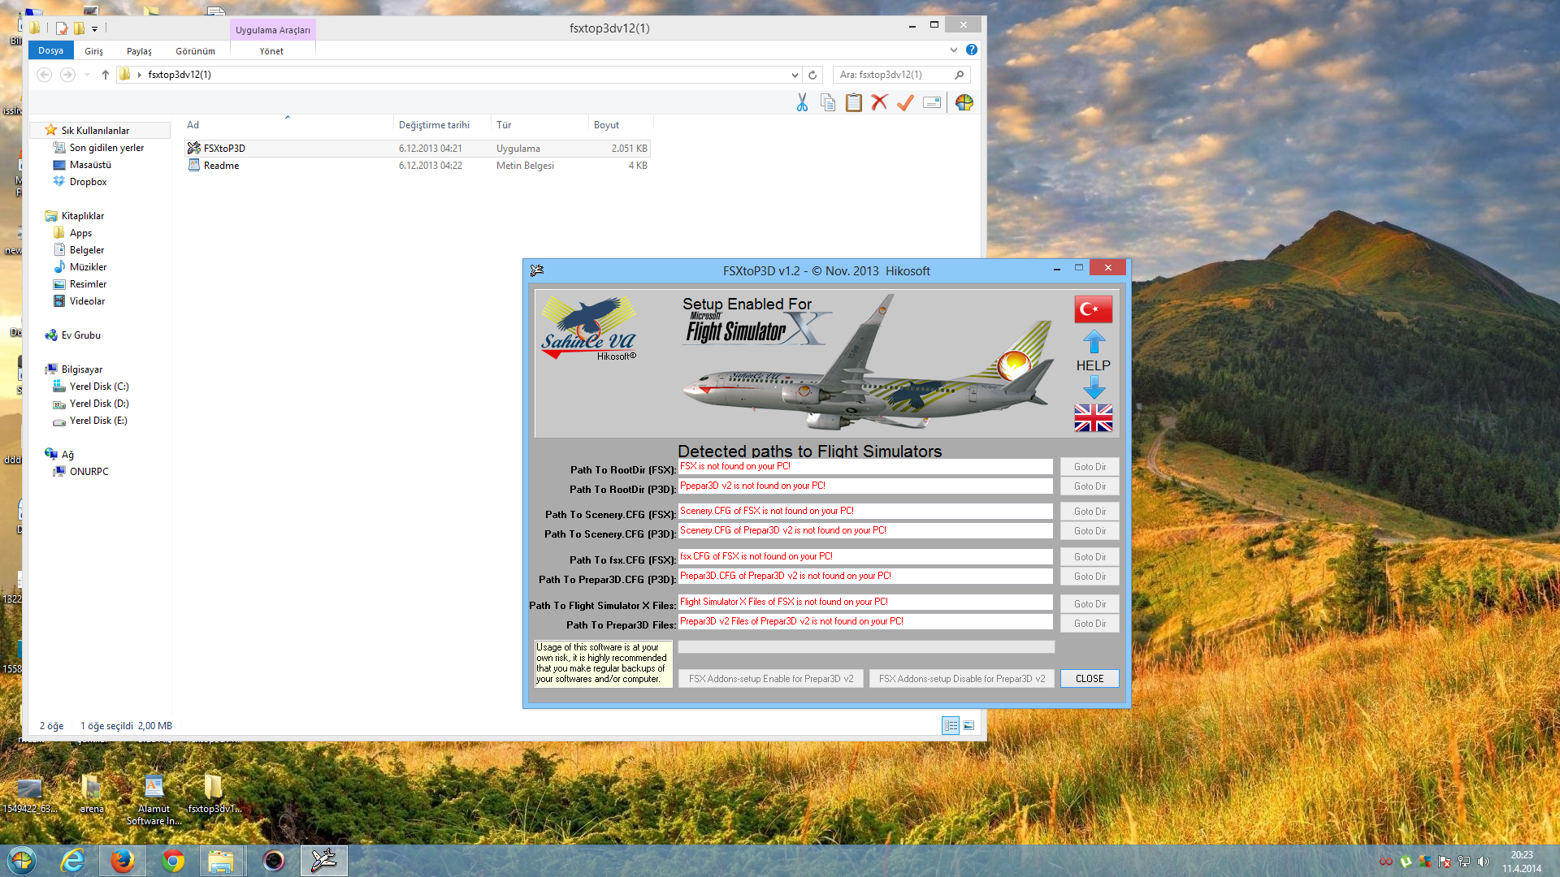Click Goto Dir for Prepar3D.CFG (P3D)

pyautogui.click(x=1090, y=577)
